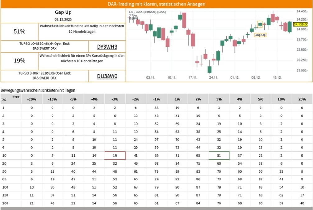Click the 24.11. date on chart axis
The image size is (313, 210).
tap(213, 77)
